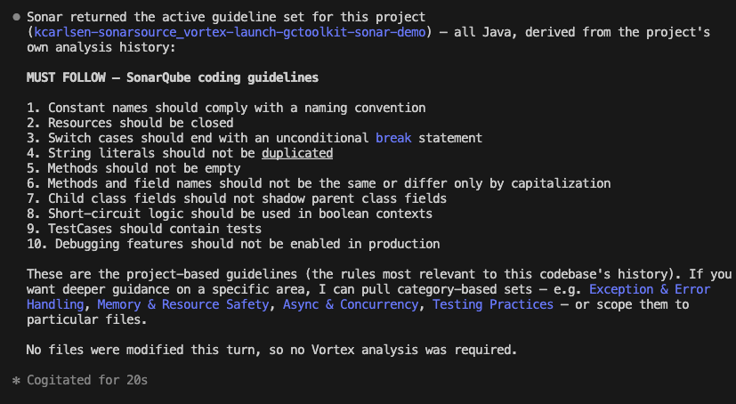
Task: Click the underlined 'duplicated' word
Action: [x=297, y=153]
